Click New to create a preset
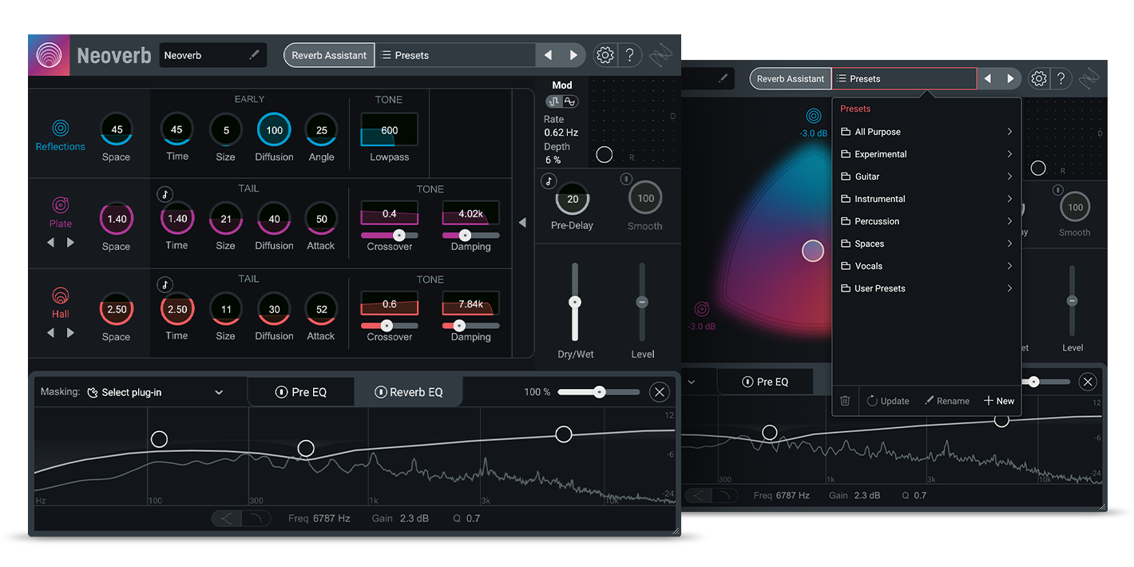Image resolution: width=1134 pixels, height=567 pixels. point(999,401)
